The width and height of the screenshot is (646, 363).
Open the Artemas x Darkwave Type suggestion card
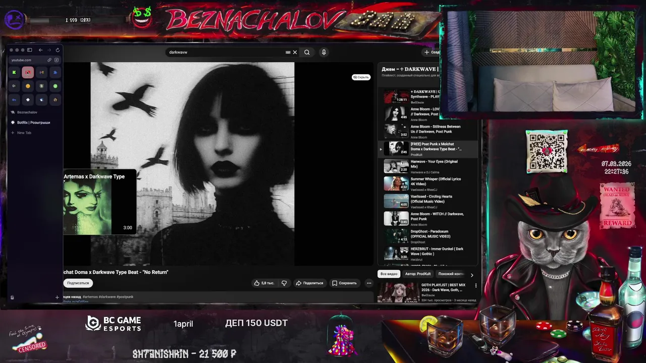(x=99, y=202)
